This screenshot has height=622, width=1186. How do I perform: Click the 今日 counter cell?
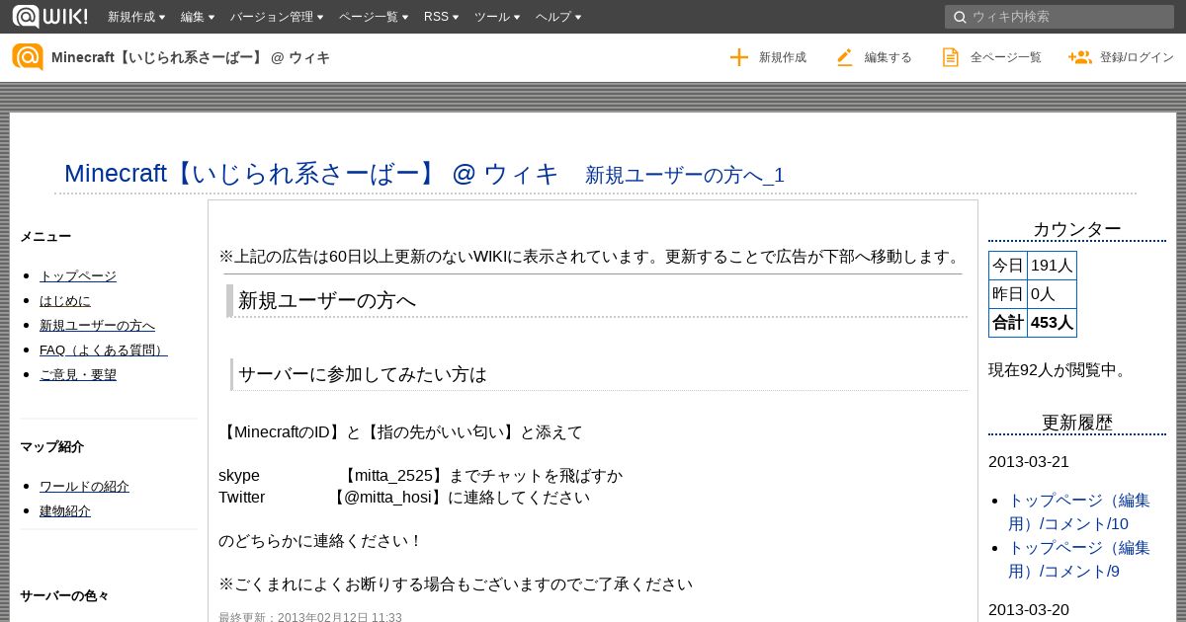tap(1008, 266)
